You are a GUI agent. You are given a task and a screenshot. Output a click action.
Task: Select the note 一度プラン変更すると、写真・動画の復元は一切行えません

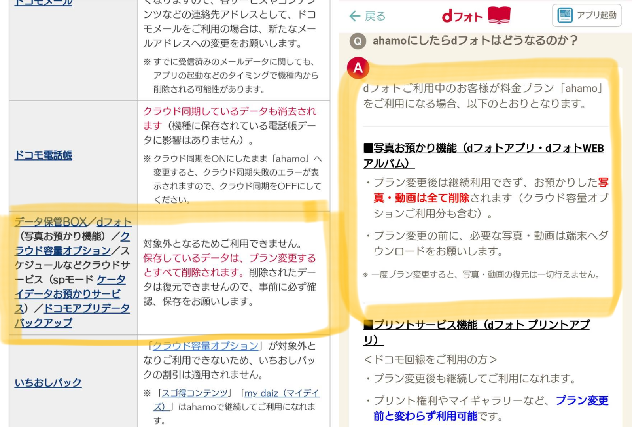click(x=484, y=274)
